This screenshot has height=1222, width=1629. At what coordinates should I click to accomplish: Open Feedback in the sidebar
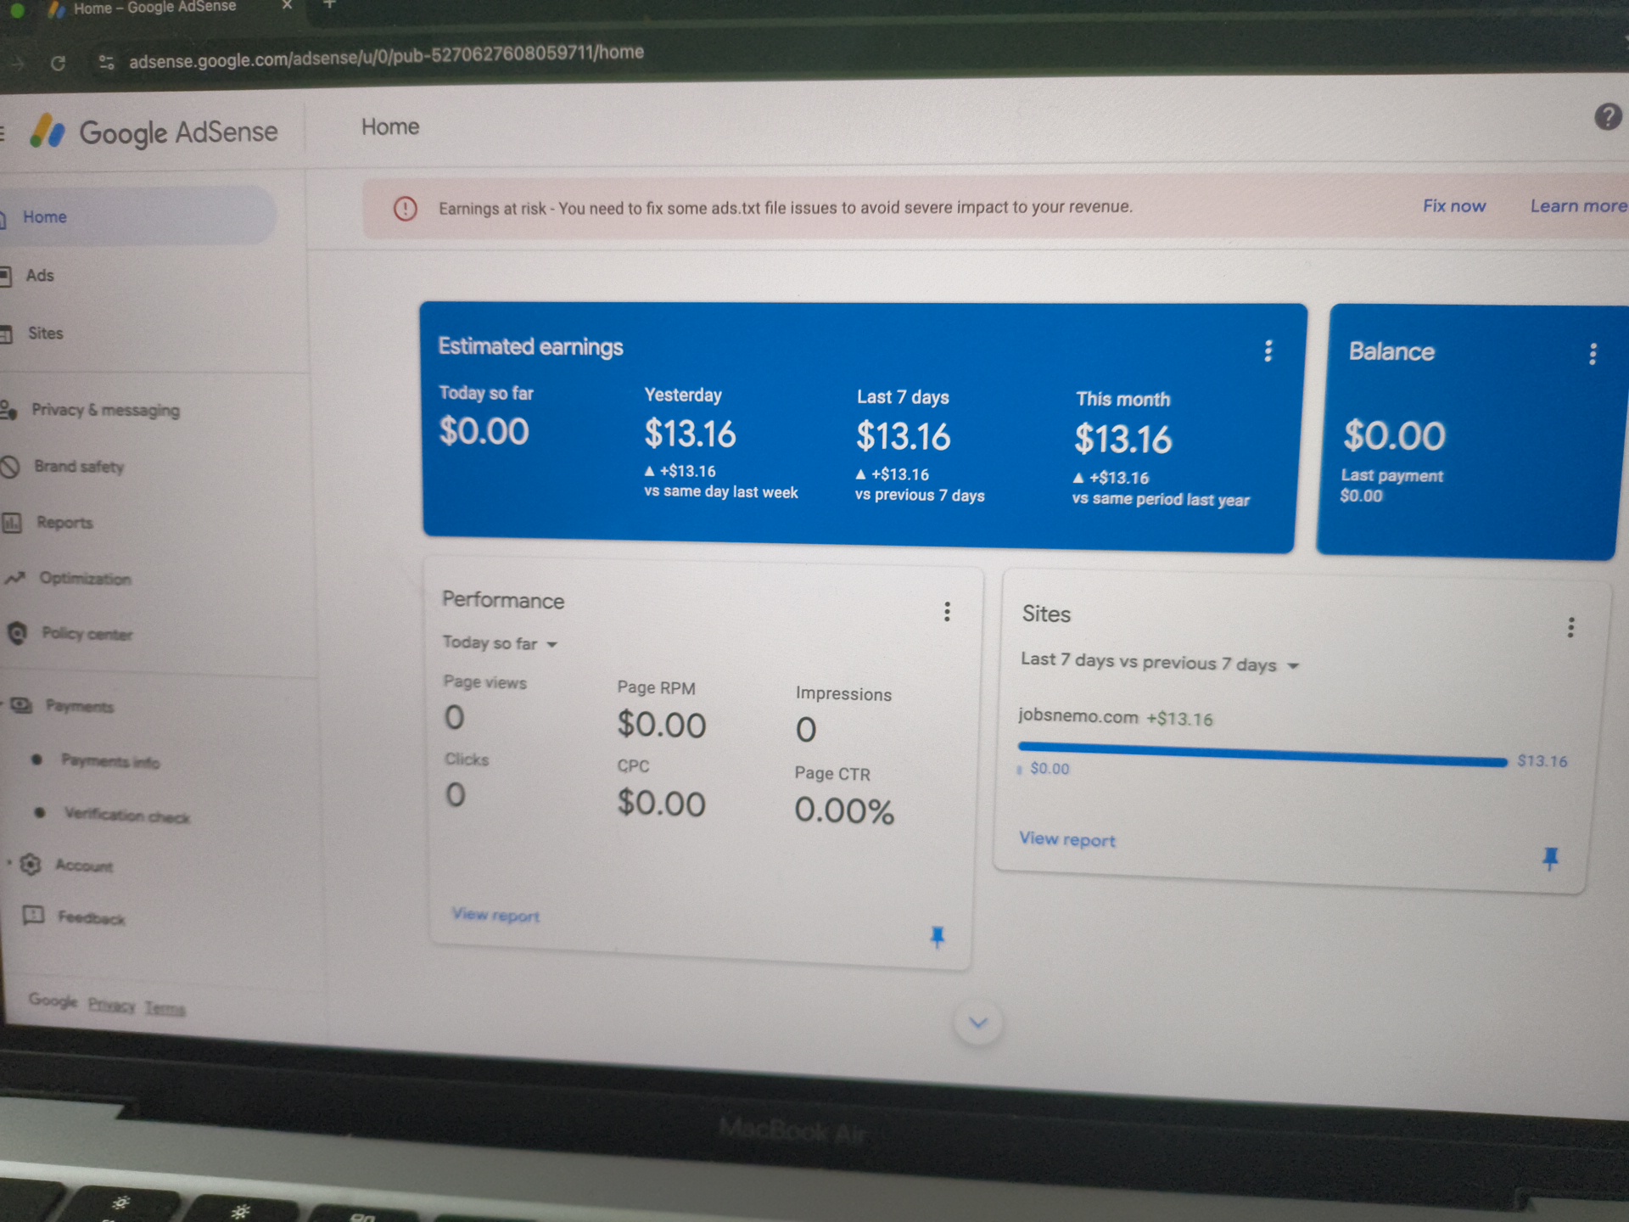click(91, 917)
